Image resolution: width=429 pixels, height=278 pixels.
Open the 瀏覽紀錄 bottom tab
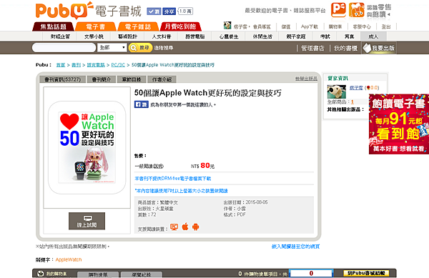[142, 274]
